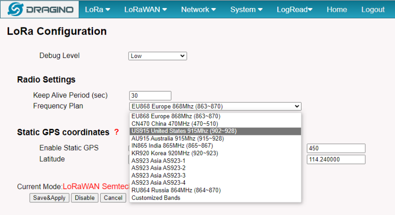This screenshot has height=215, width=395.
Task: Click the input field containing 450
Action: 336,149
